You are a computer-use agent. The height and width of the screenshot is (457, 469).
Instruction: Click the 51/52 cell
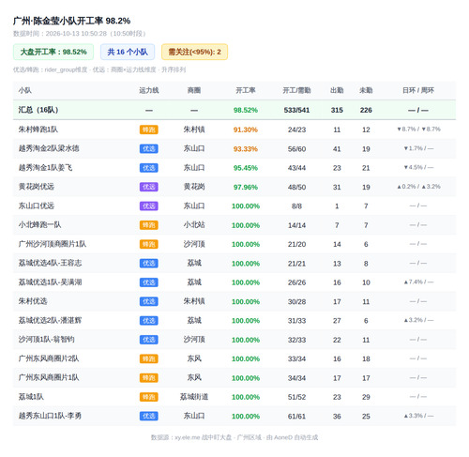click(296, 397)
